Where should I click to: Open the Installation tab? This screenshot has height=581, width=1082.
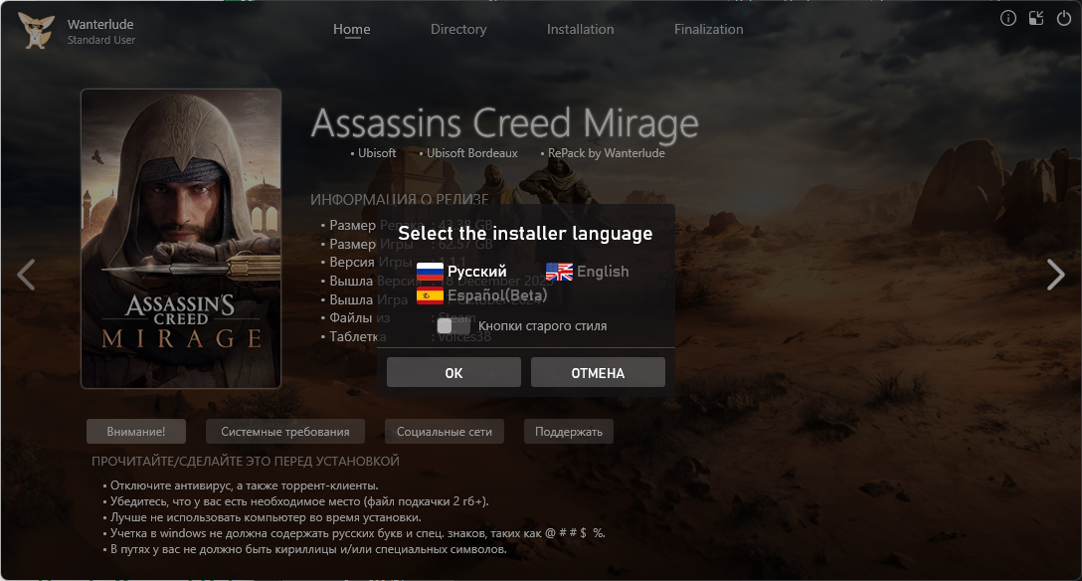[x=581, y=29]
